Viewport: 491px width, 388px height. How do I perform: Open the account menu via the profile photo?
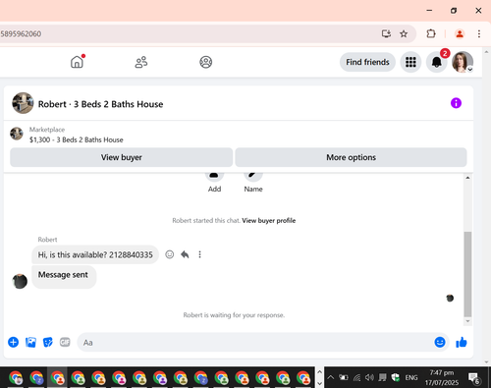[x=463, y=62]
